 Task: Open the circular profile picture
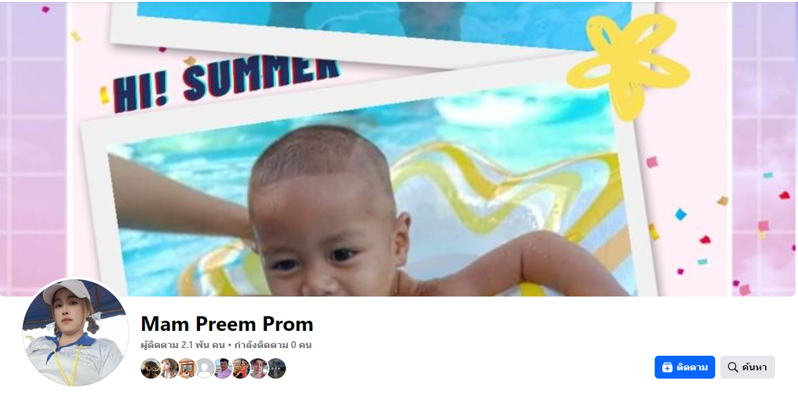coord(76,332)
